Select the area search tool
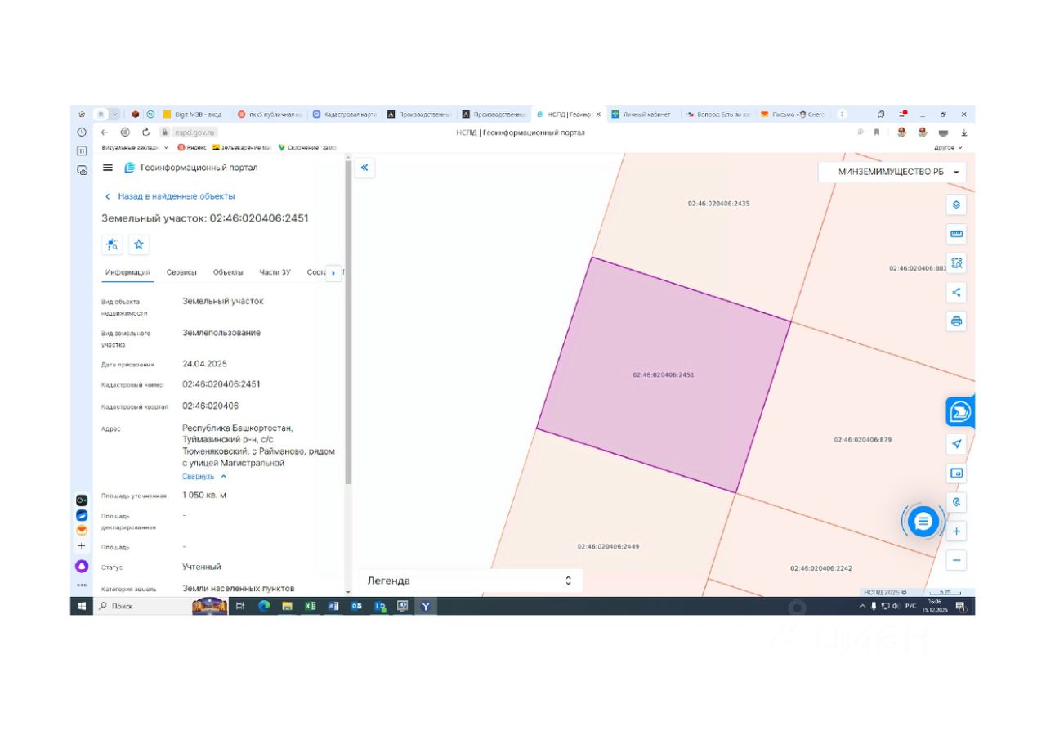Image resolution: width=1046 pixels, height=740 pixels. (957, 263)
